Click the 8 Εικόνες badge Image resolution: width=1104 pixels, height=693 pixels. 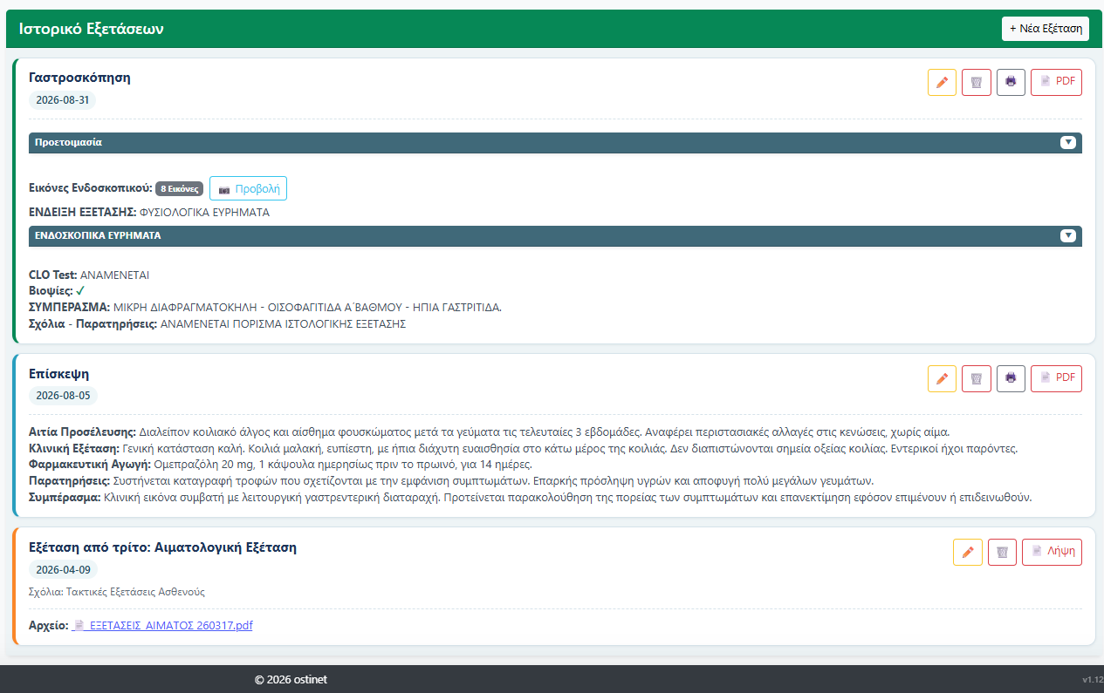[x=180, y=188]
